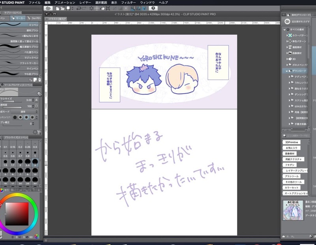Screen dimensions: 316x245
Task: Toggle snap to grid icon
Action: pos(144,8)
